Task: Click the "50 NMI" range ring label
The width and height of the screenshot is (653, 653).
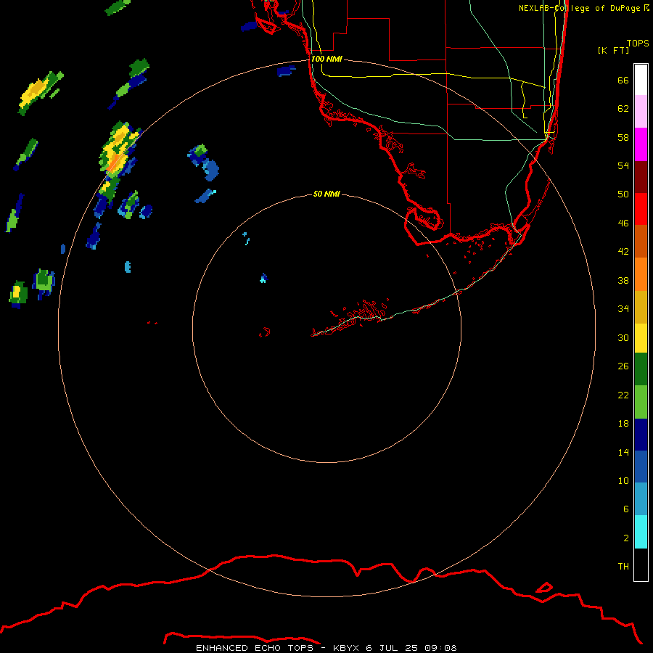Action: tap(326, 194)
